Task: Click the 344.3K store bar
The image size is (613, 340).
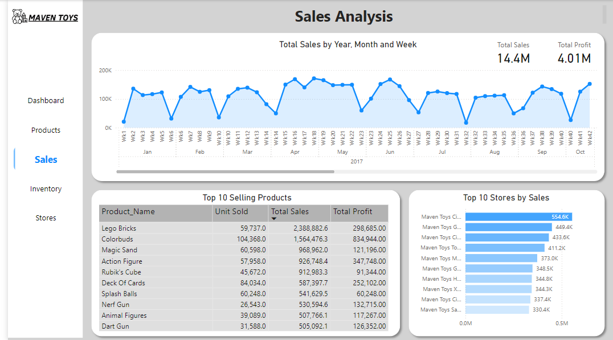Action: click(498, 289)
